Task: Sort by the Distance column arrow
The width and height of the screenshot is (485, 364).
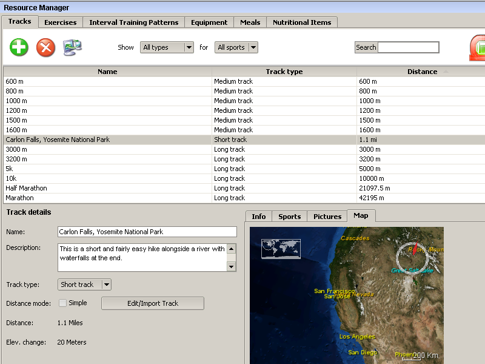Action: click(447, 72)
